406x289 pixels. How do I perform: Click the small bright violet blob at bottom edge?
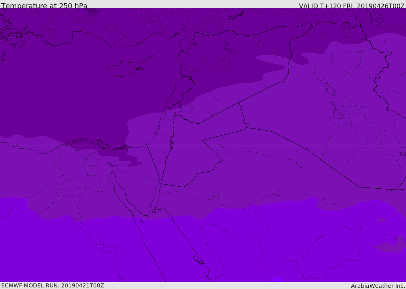277,279
